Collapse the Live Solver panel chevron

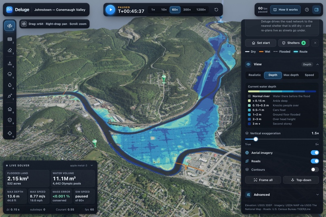[92, 166]
